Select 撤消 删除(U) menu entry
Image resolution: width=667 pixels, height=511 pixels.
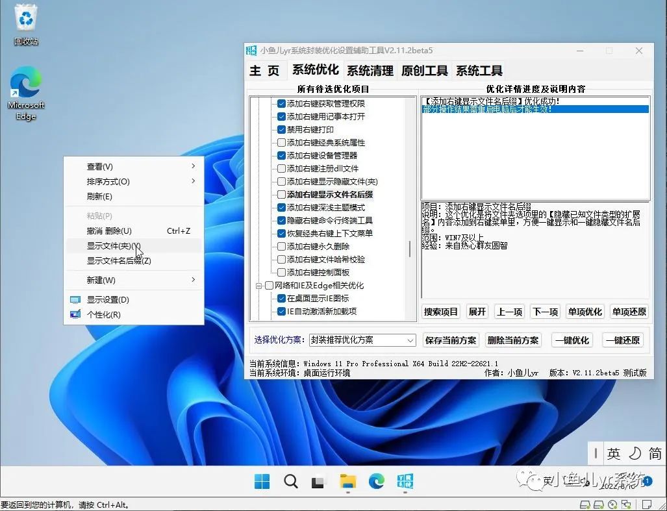pos(134,231)
